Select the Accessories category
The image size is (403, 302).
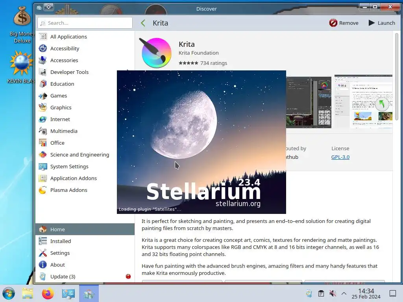pos(85,60)
